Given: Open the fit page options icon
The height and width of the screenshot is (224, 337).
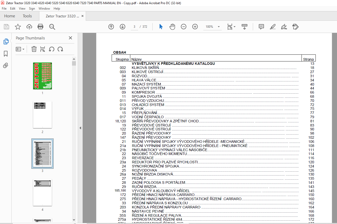Looking at the screenshot, I should point(231,27).
